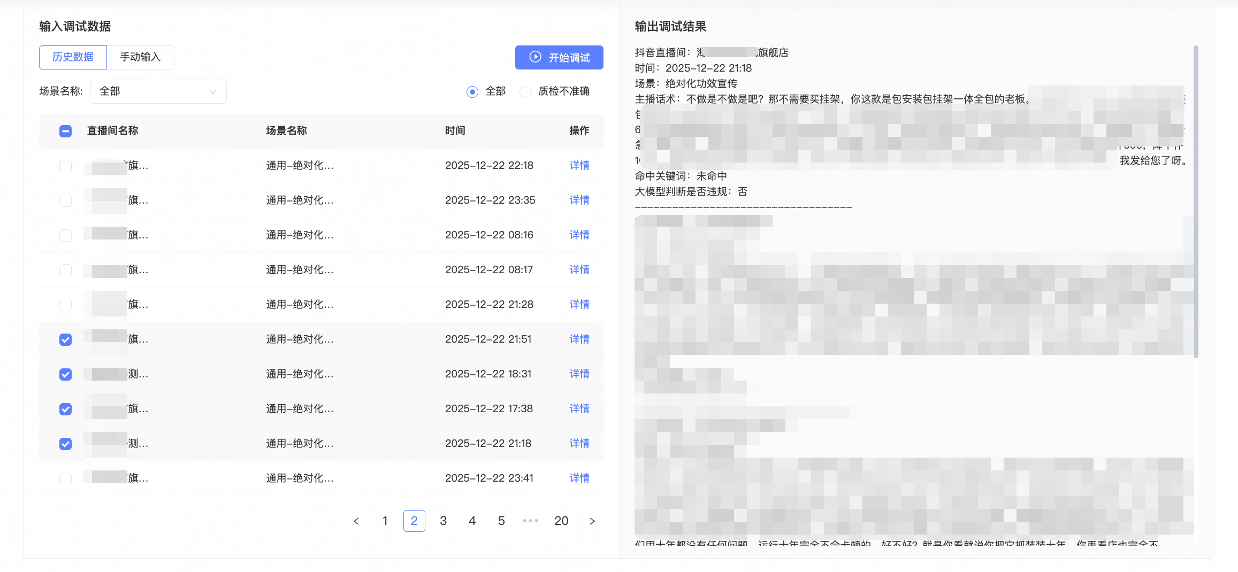Open 详情 for the 18:31 row
Image resolution: width=1238 pixels, height=572 pixels.
[579, 374]
